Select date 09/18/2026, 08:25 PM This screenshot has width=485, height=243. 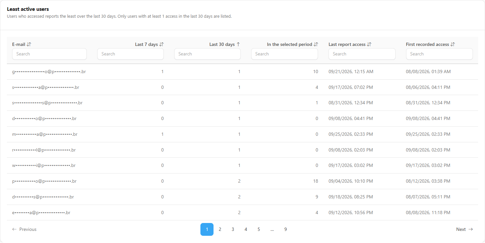[351, 197]
